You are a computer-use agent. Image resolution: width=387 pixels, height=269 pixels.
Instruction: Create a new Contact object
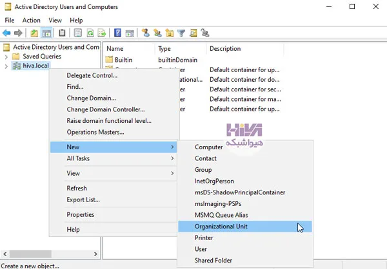(245, 158)
